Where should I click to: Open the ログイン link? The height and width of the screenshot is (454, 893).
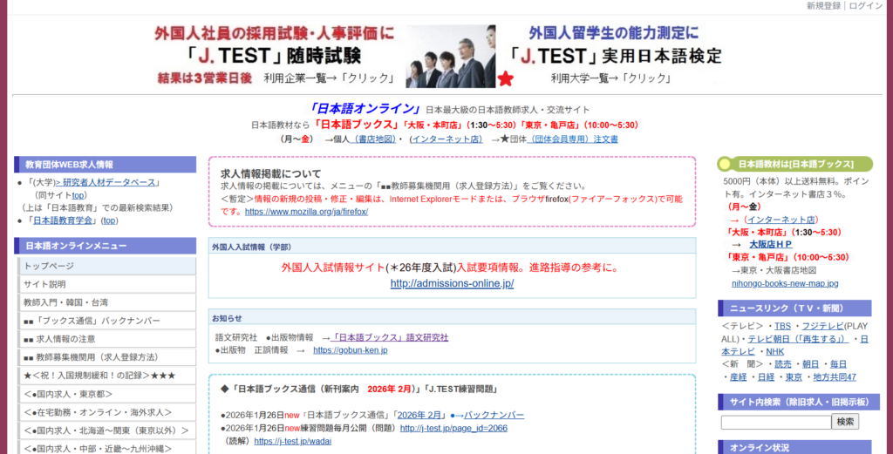click(866, 6)
